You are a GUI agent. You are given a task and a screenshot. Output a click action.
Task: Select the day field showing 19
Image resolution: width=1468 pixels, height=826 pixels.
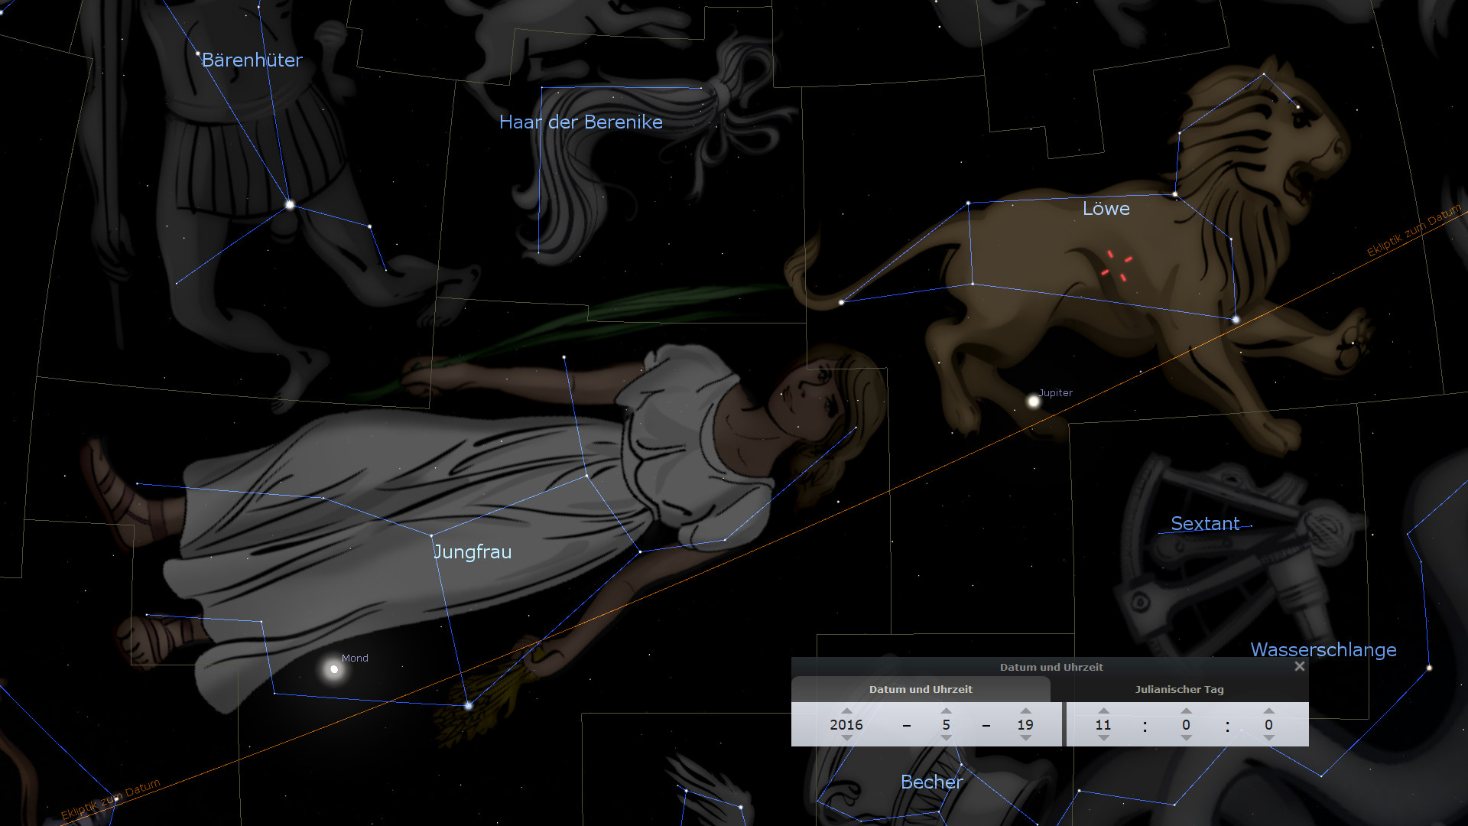point(1026,724)
